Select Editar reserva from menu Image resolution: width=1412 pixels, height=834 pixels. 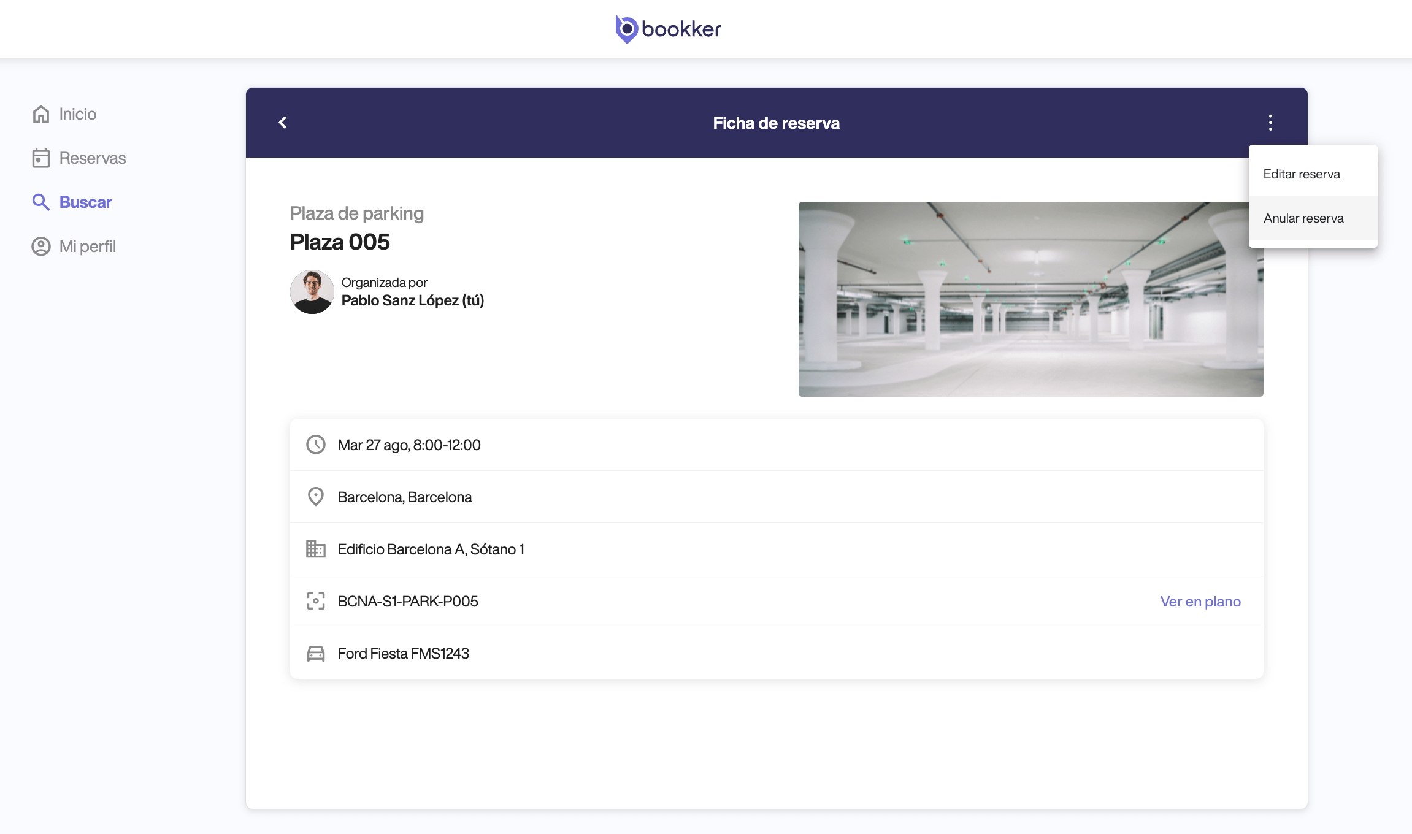(1302, 174)
